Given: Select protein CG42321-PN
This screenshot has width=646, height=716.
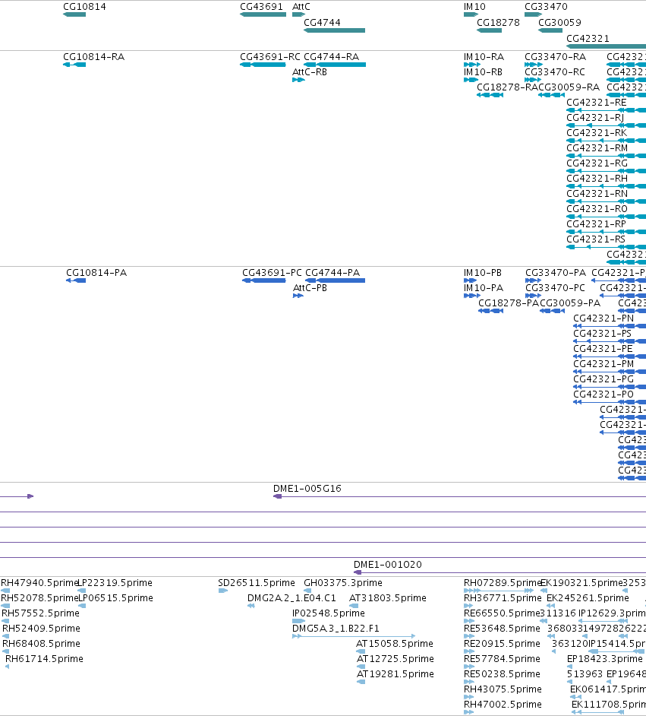Looking at the screenshot, I should (x=603, y=318).
